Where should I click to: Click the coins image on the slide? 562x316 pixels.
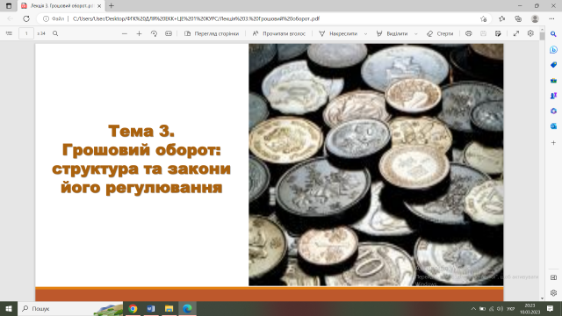(x=376, y=164)
